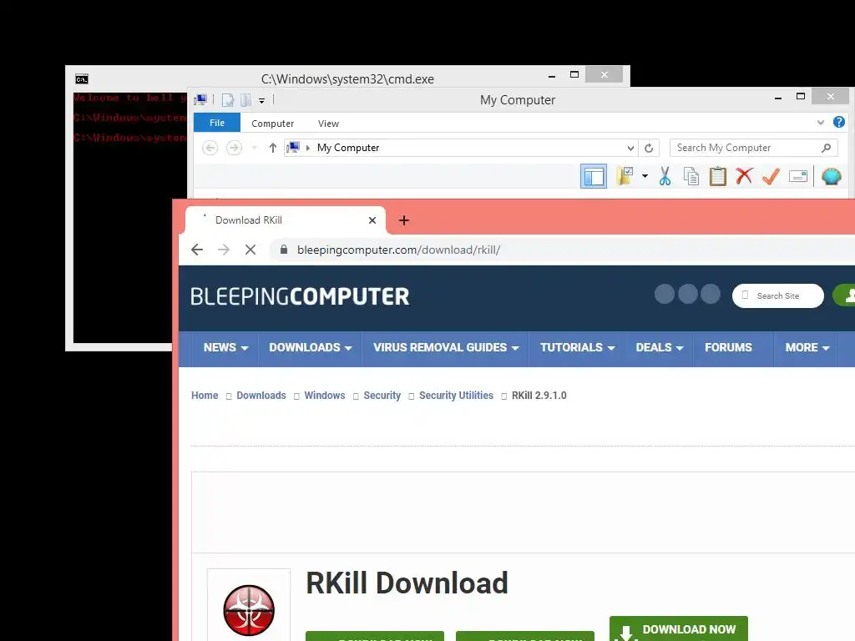This screenshot has height=641, width=855.
Task: Open File tab in My Computer ribbon
Action: point(217,123)
